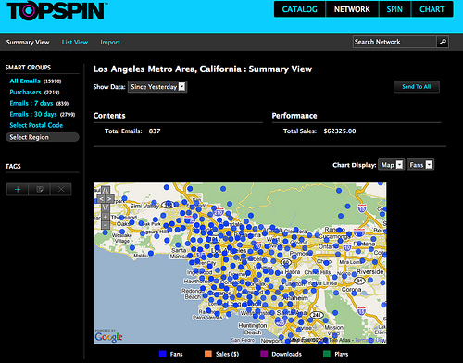
Task: Open the Fans chart dropdown
Action: tap(420, 165)
